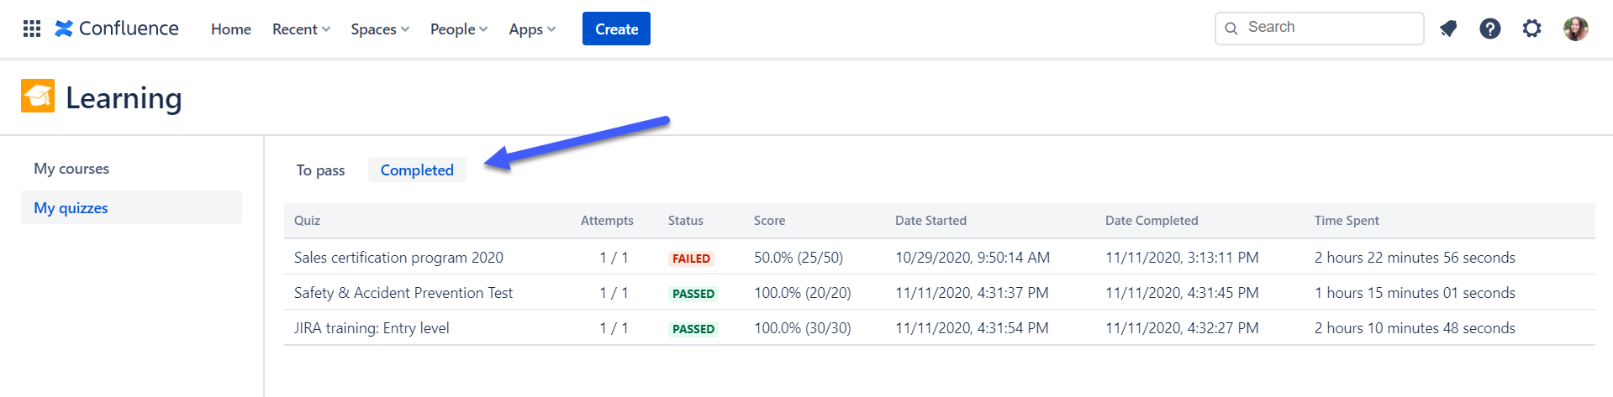Click the Learning page title
The width and height of the screenshot is (1613, 397).
coord(124,97)
